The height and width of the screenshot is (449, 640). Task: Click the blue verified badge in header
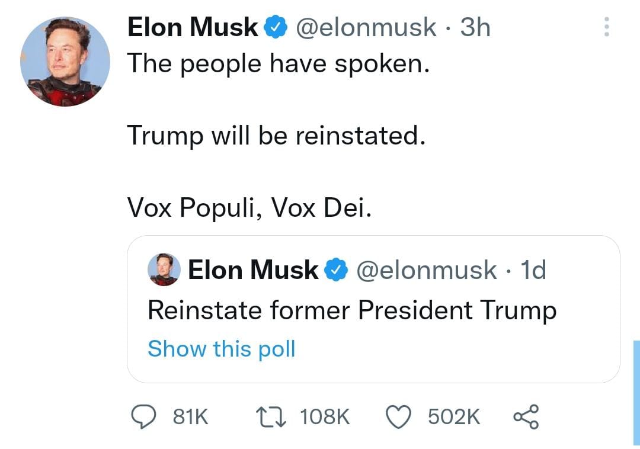click(x=276, y=27)
